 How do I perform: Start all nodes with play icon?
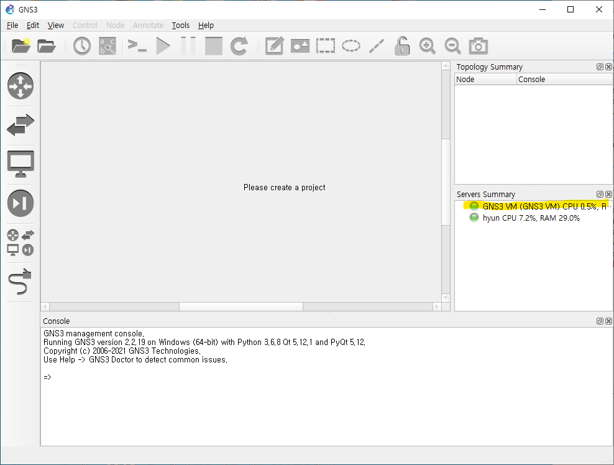[163, 46]
